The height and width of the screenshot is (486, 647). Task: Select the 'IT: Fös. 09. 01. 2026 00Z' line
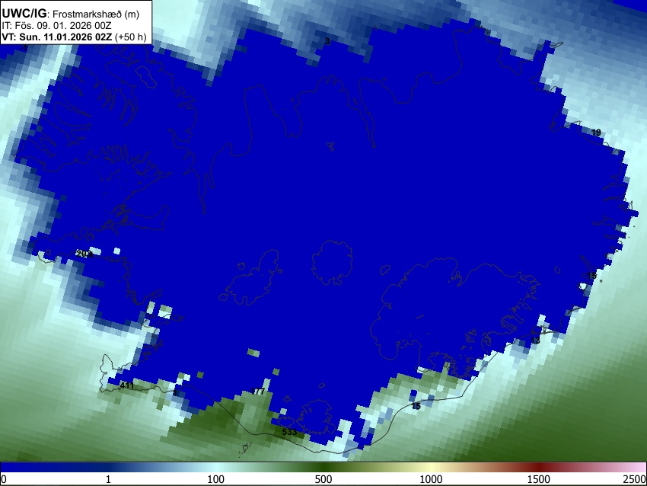(x=56, y=26)
